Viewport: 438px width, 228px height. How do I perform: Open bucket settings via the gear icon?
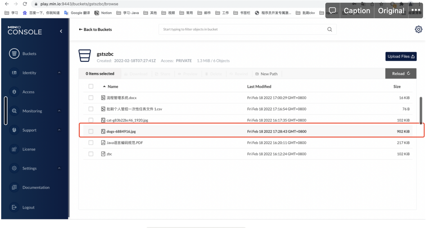click(419, 29)
